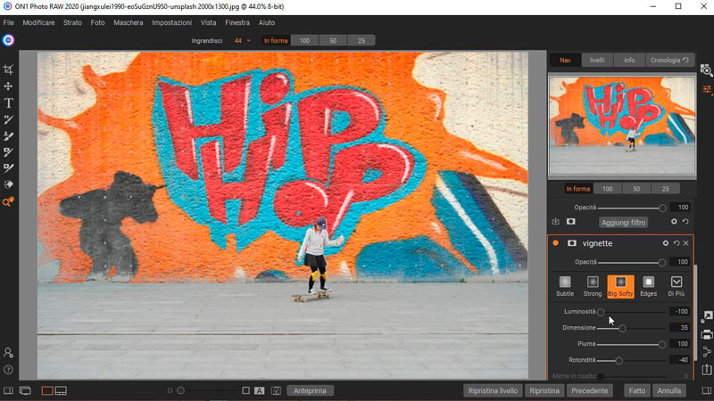Click the Export icon on right strip
Viewport: 714px width, 401px height.
(707, 369)
